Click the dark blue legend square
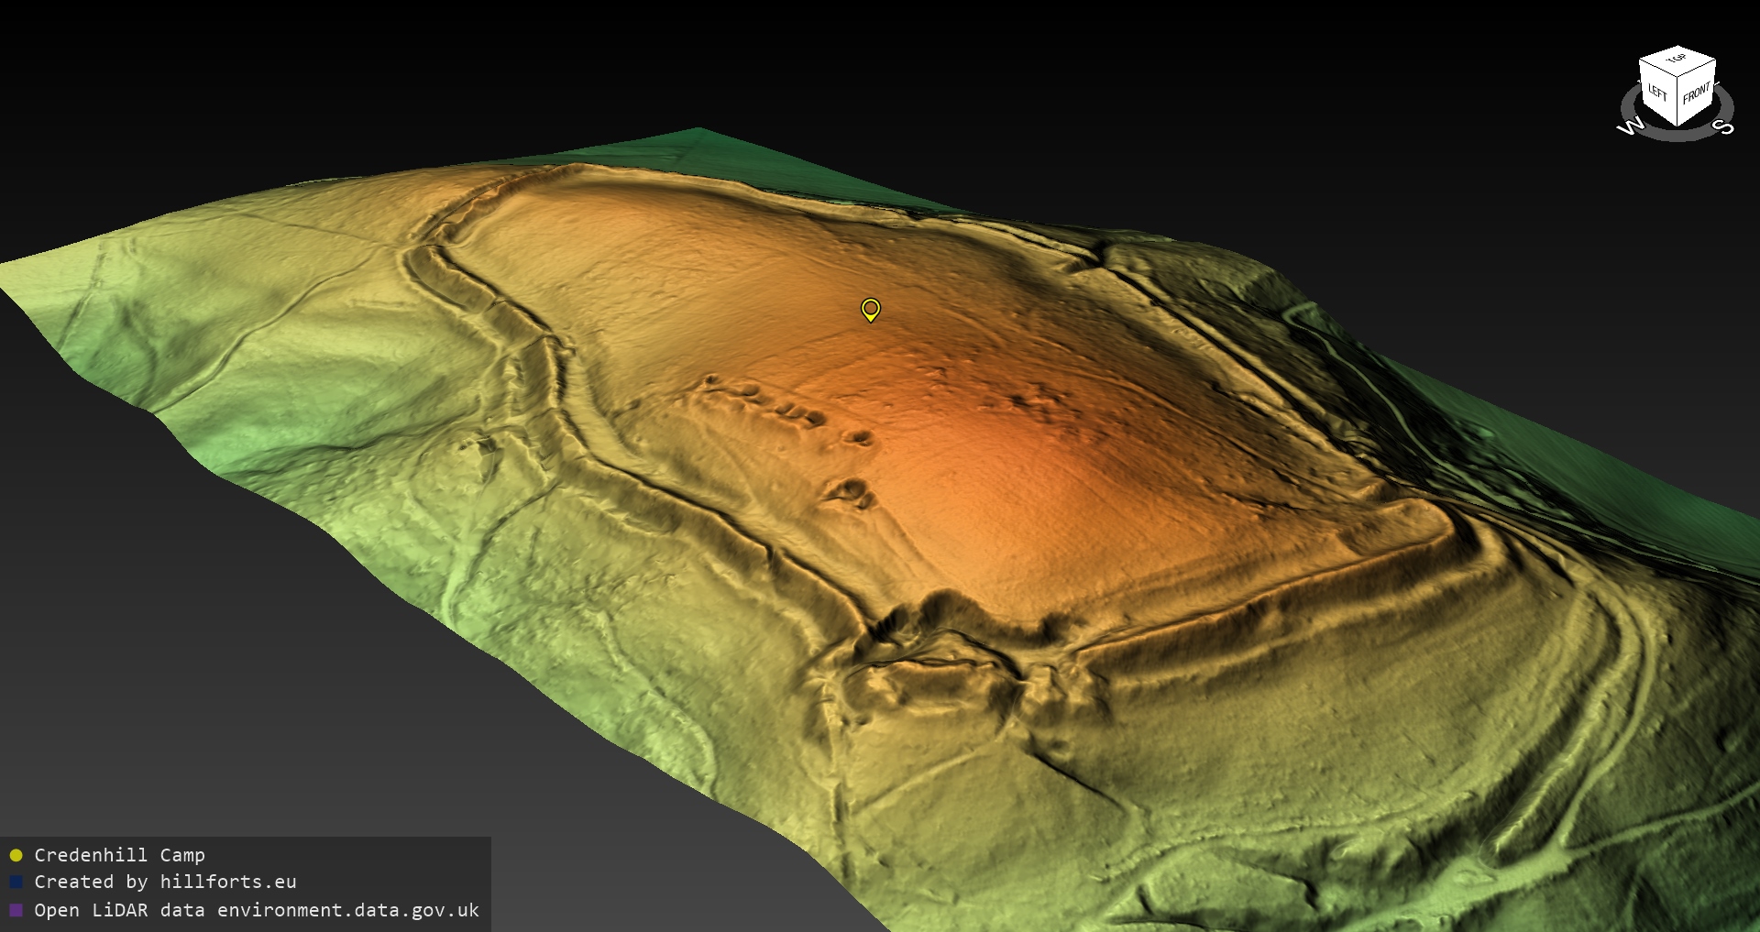The height and width of the screenshot is (932, 1760). (x=16, y=883)
